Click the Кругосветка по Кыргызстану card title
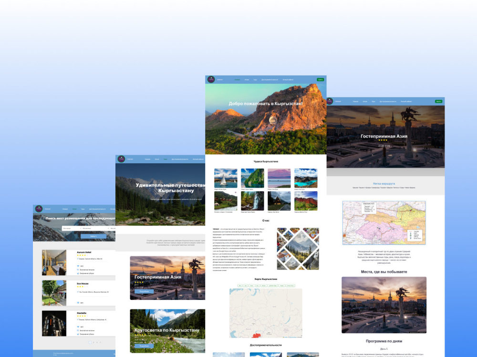477x357 pixels. (167, 330)
